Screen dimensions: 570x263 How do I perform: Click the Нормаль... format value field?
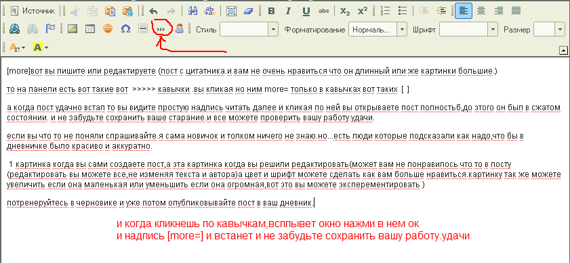click(373, 29)
